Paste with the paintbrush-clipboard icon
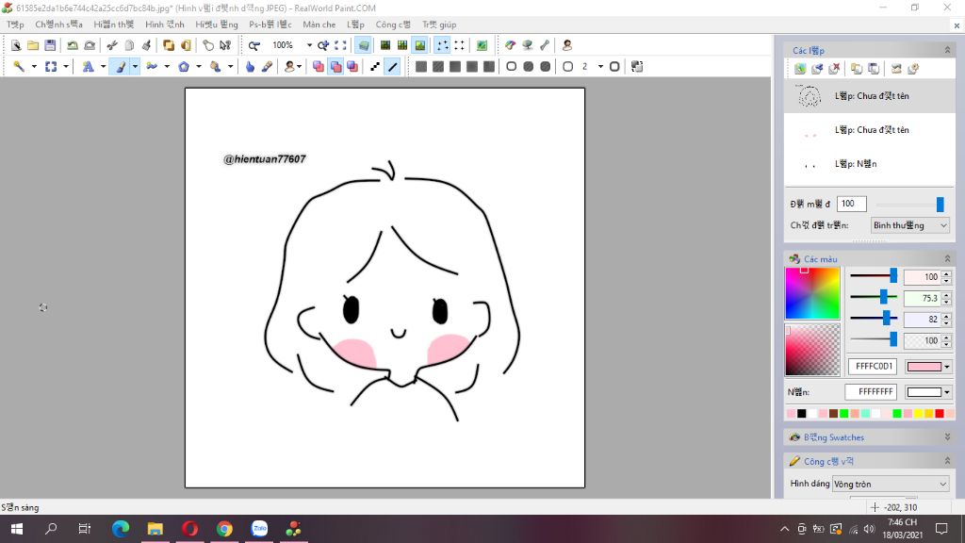 tap(146, 45)
